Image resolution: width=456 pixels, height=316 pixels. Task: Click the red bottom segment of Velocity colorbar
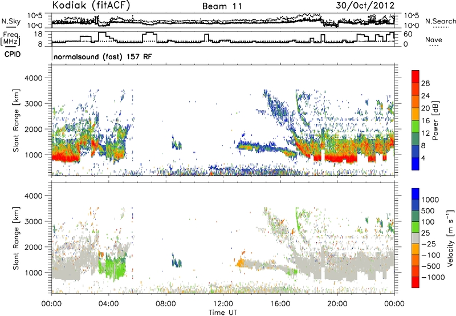[416, 282]
